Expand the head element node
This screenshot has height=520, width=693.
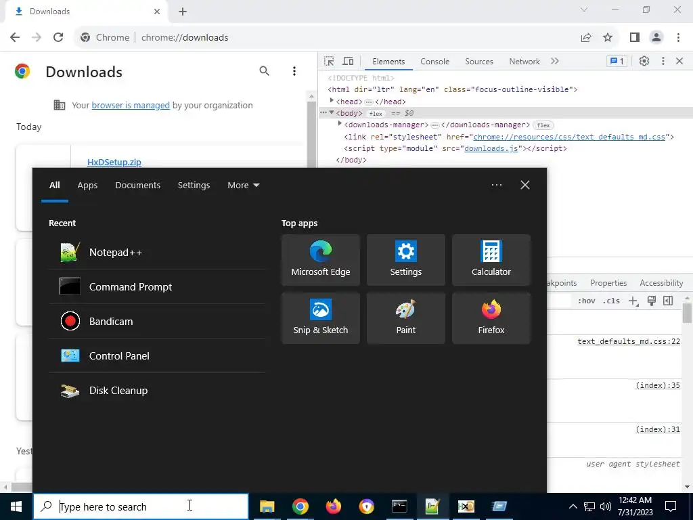click(x=332, y=102)
